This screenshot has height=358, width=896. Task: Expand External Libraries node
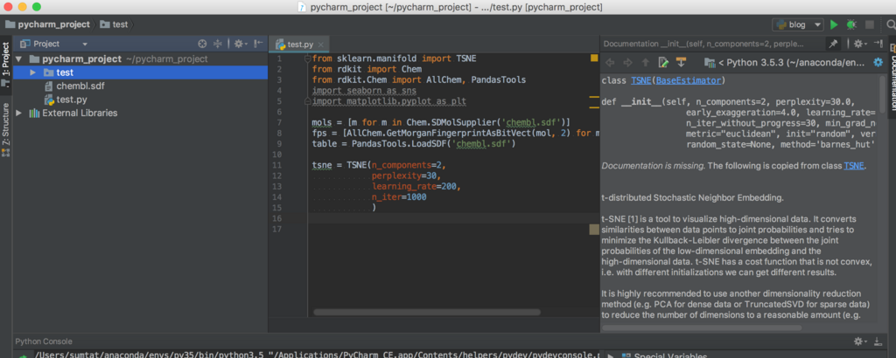point(19,113)
